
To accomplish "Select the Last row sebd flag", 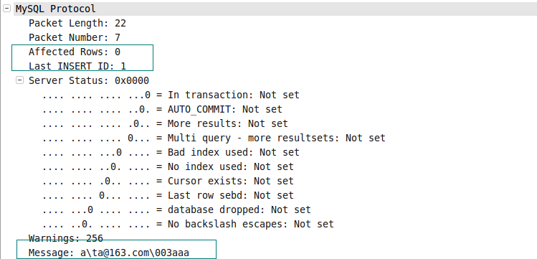I will [168, 196].
